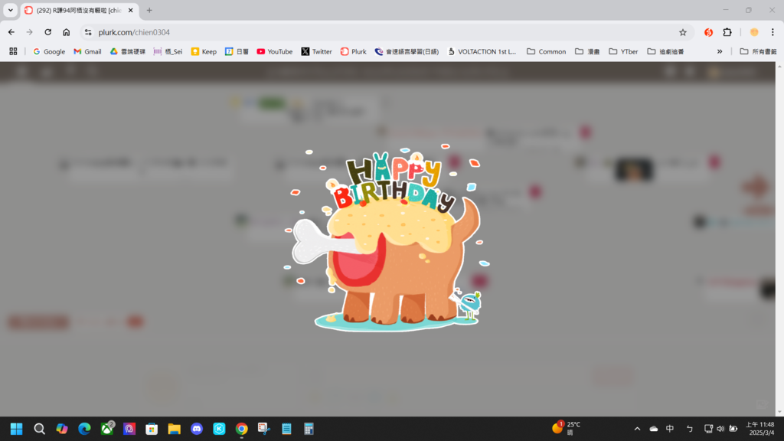Open Discord from the taskbar
Image resolution: width=784 pixels, height=441 pixels.
click(x=197, y=429)
